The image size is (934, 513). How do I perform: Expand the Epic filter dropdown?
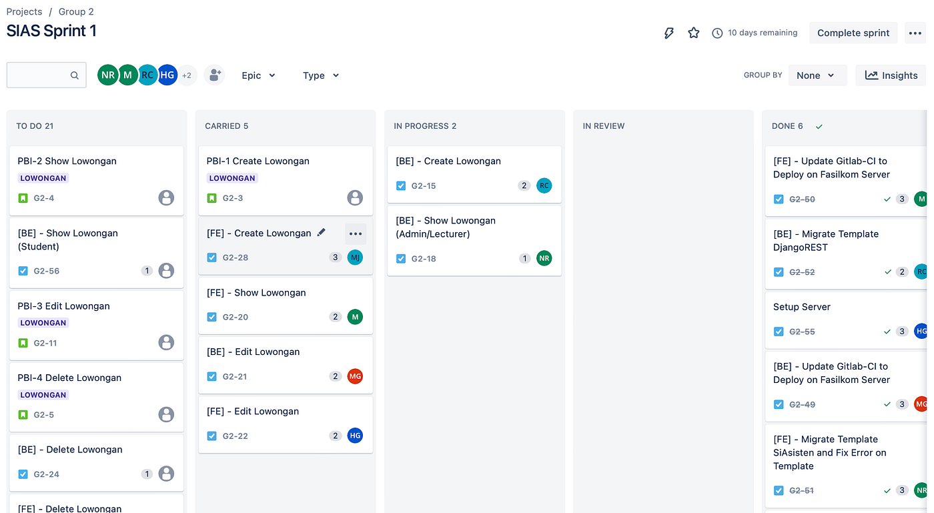[x=259, y=75]
